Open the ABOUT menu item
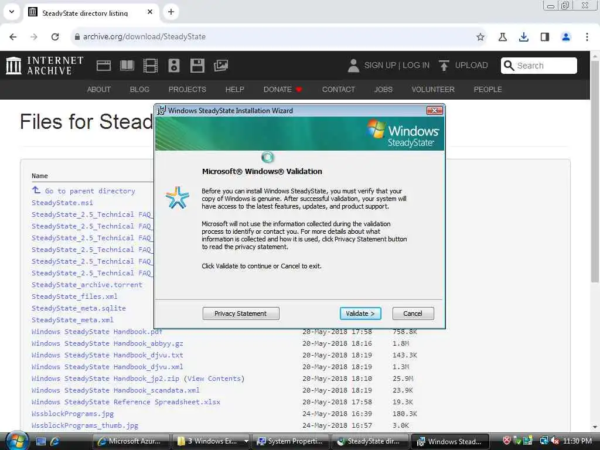Image resolution: width=600 pixels, height=450 pixels. pyautogui.click(x=98, y=90)
